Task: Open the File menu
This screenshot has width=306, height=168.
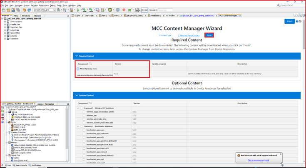Action: [x=2, y=6]
